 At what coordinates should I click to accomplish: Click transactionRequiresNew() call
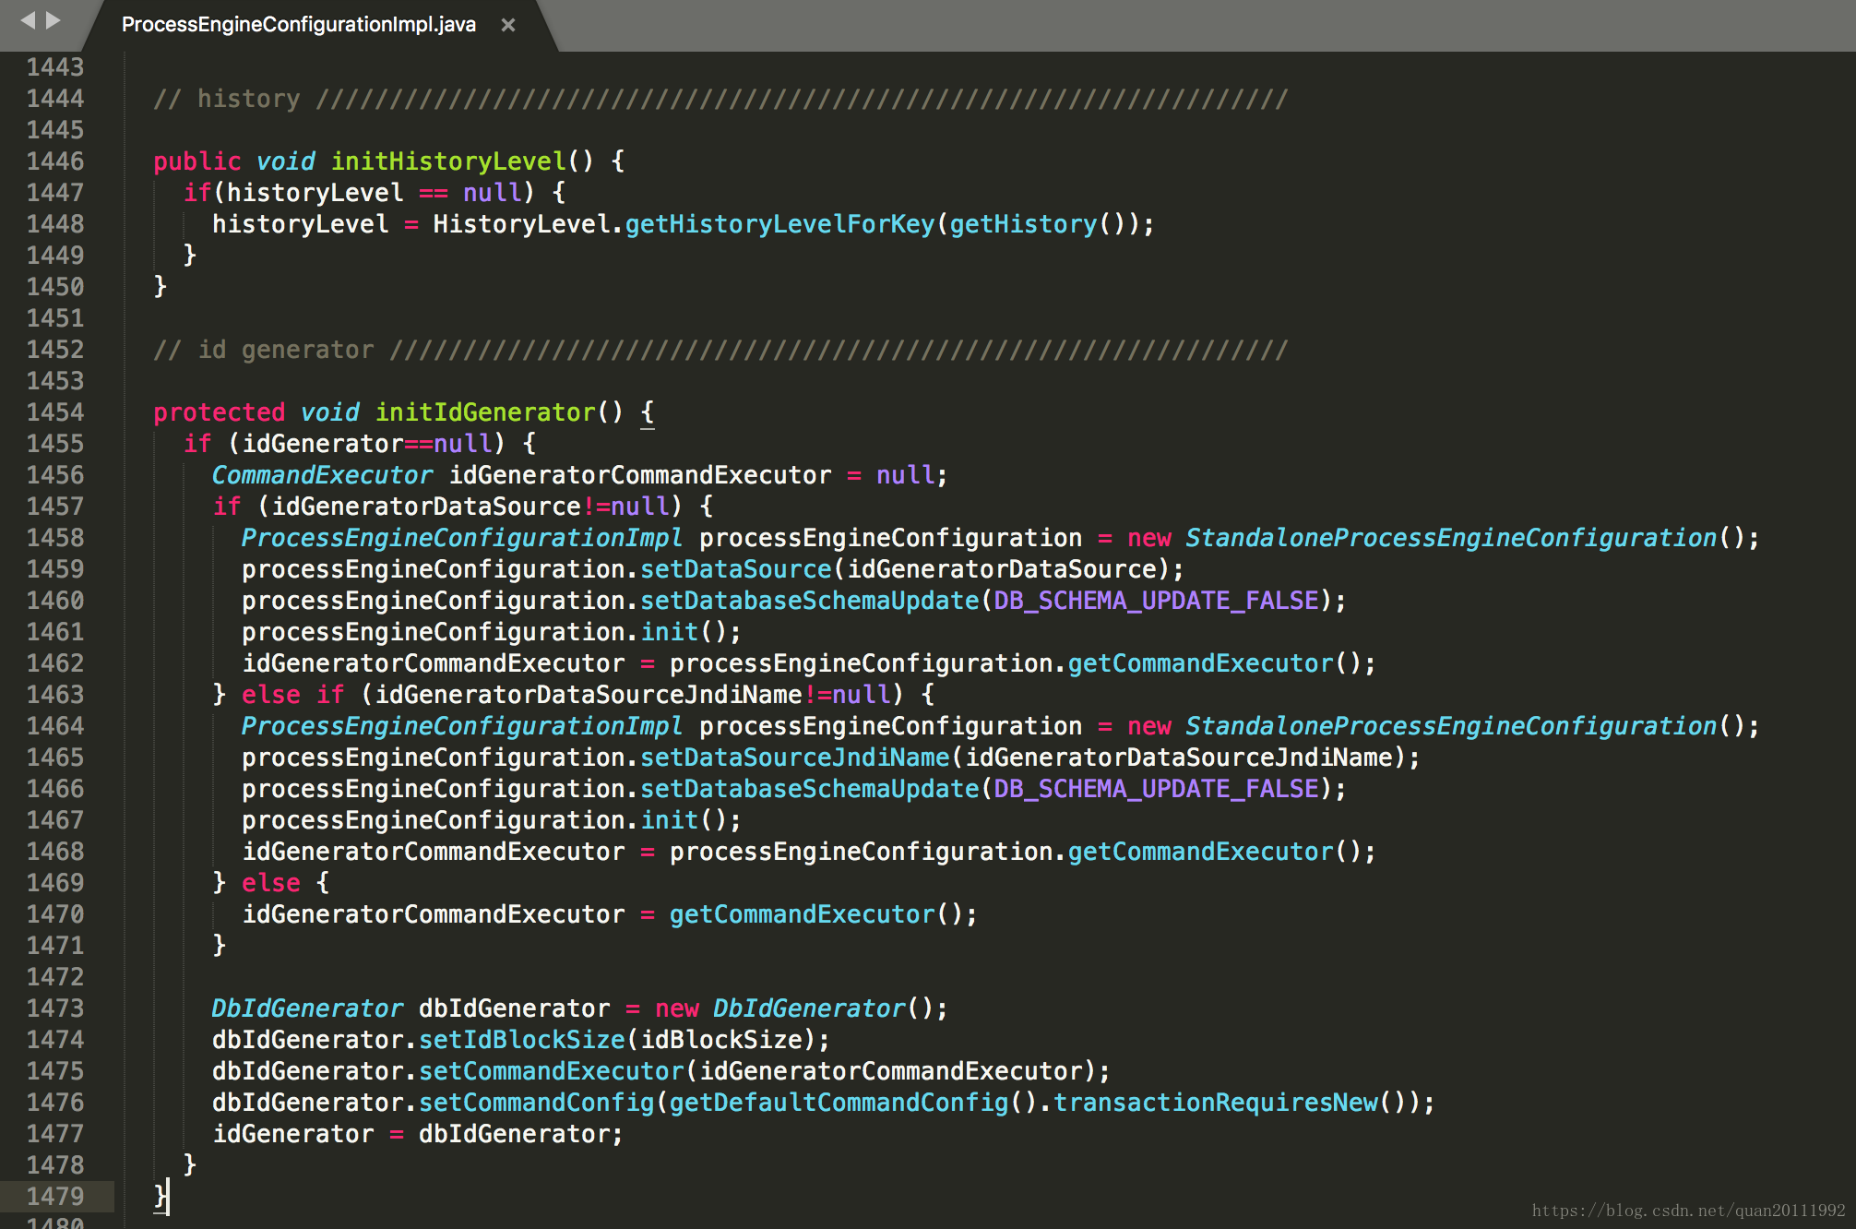(1231, 1103)
